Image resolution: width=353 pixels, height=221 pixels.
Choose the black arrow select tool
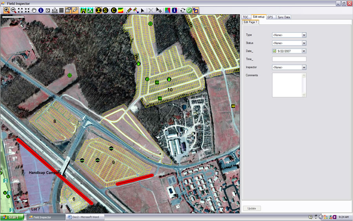point(143,10)
